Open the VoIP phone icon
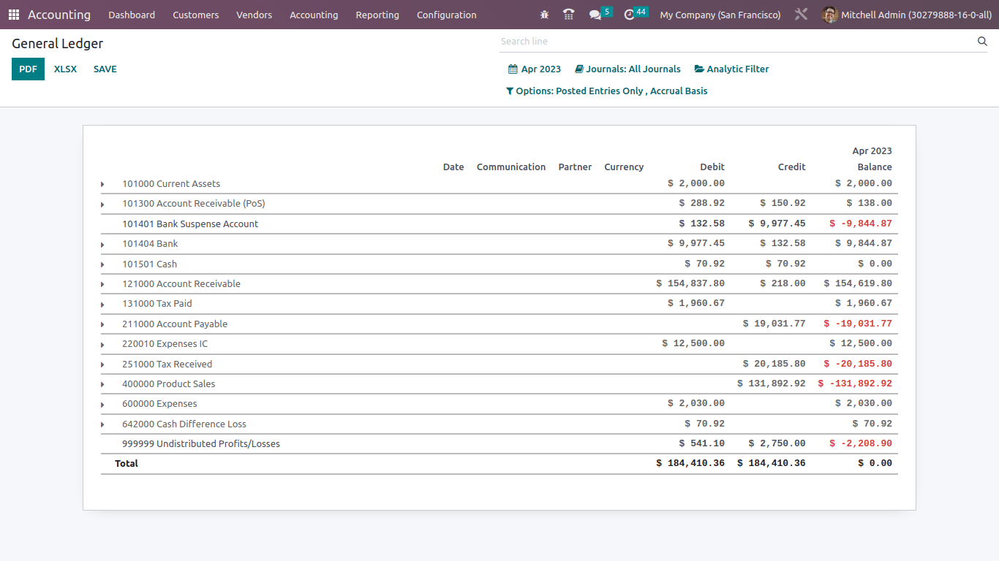Image resolution: width=999 pixels, height=561 pixels. 569,15
